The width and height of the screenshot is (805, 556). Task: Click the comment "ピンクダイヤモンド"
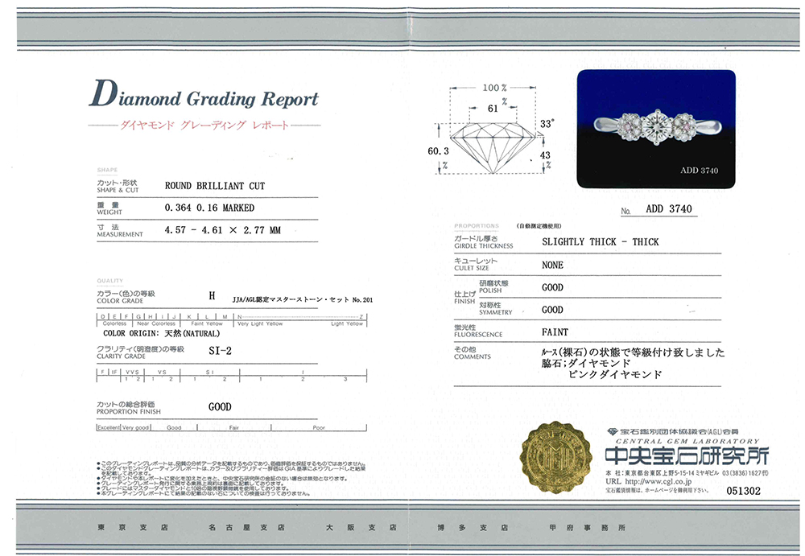pyautogui.click(x=614, y=374)
